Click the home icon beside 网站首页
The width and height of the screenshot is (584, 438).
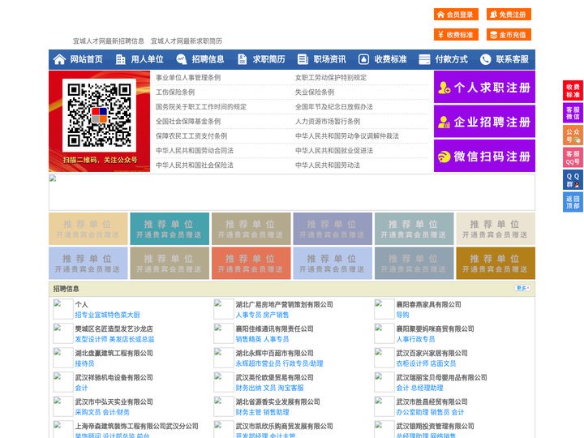(59, 59)
